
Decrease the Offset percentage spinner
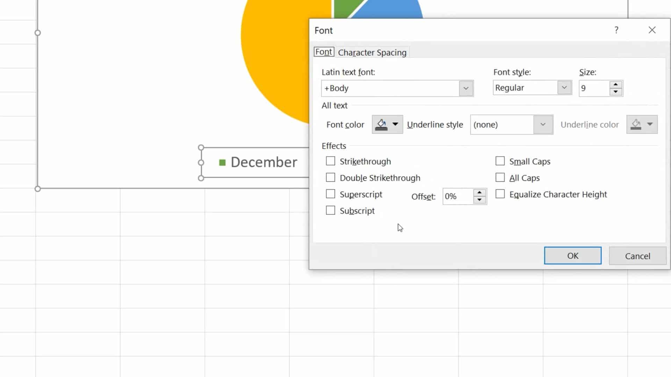click(479, 200)
